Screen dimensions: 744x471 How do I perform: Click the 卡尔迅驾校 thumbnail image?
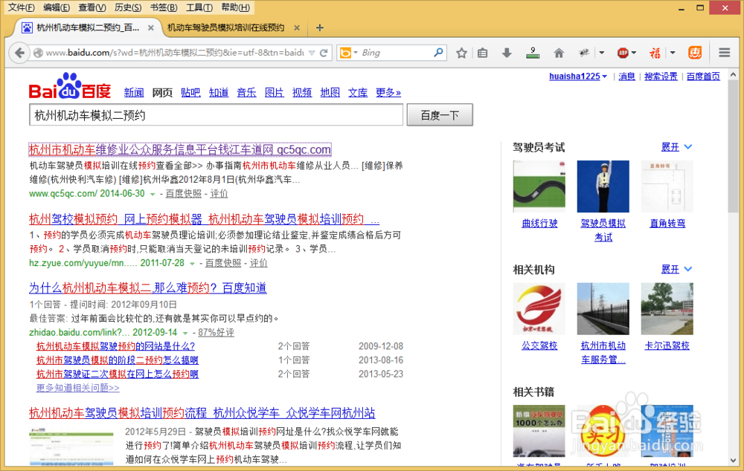(667, 309)
